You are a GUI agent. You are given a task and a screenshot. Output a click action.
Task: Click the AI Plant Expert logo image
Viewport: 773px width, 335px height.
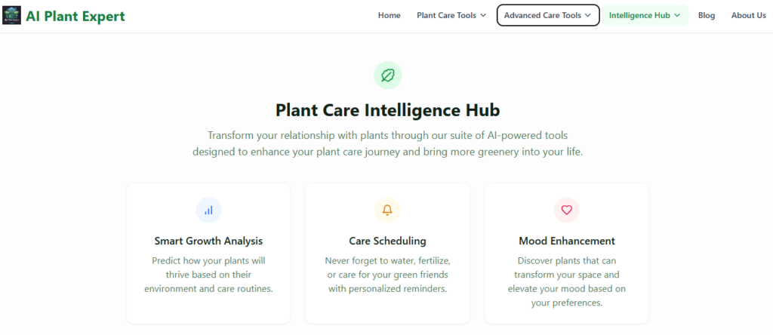coord(12,16)
